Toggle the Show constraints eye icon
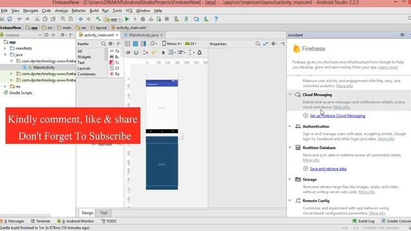 [128, 53]
